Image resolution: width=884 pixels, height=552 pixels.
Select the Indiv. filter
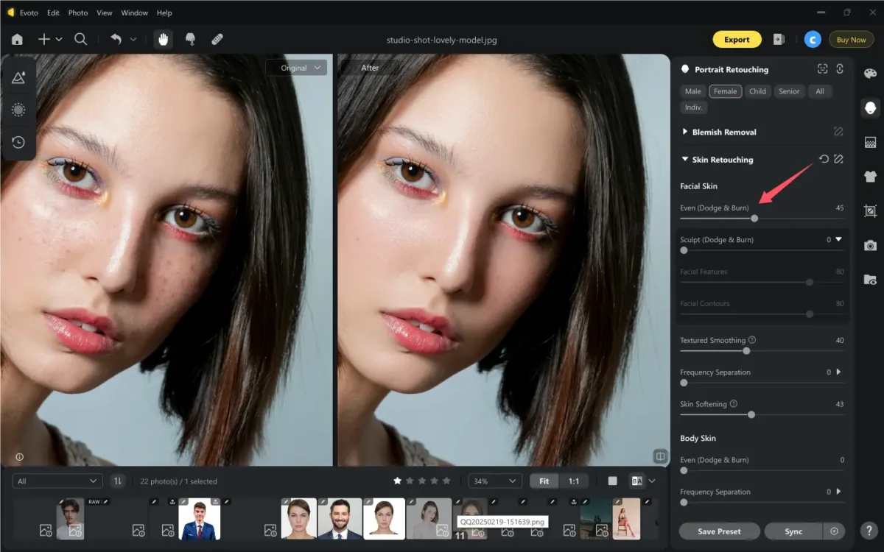click(693, 107)
